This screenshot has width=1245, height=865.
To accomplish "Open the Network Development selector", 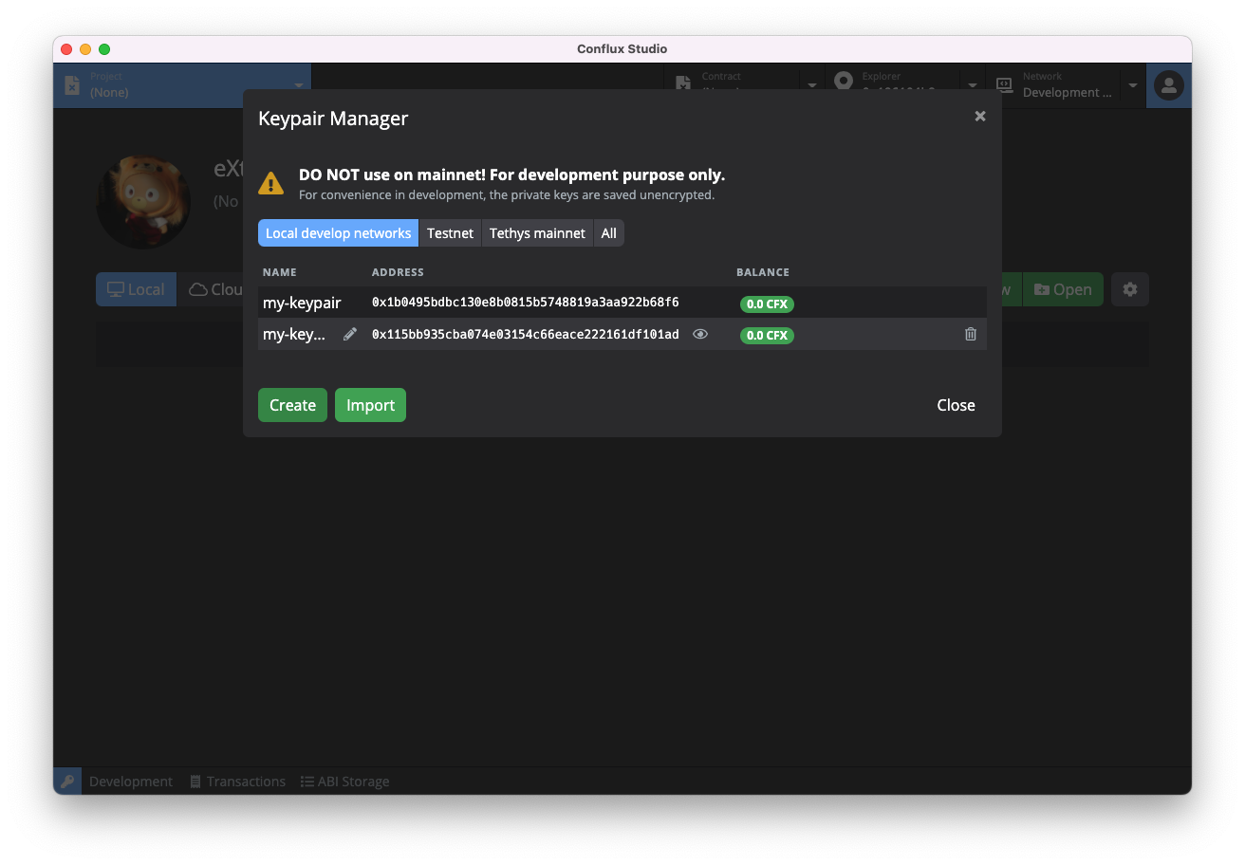I will pyautogui.click(x=1052, y=84).
